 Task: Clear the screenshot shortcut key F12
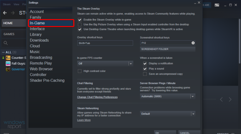pos(193,43)
